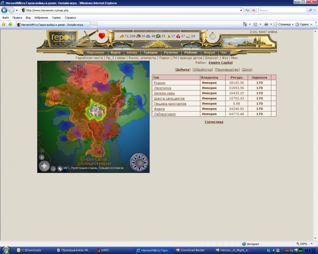Click the Print icon
This screenshot has height=254, width=318.
tap(266, 24)
